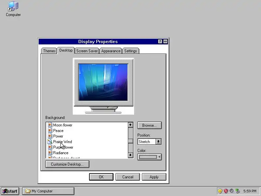Confirm with the OK button
This screenshot has width=261, height=196.
(x=101, y=177)
